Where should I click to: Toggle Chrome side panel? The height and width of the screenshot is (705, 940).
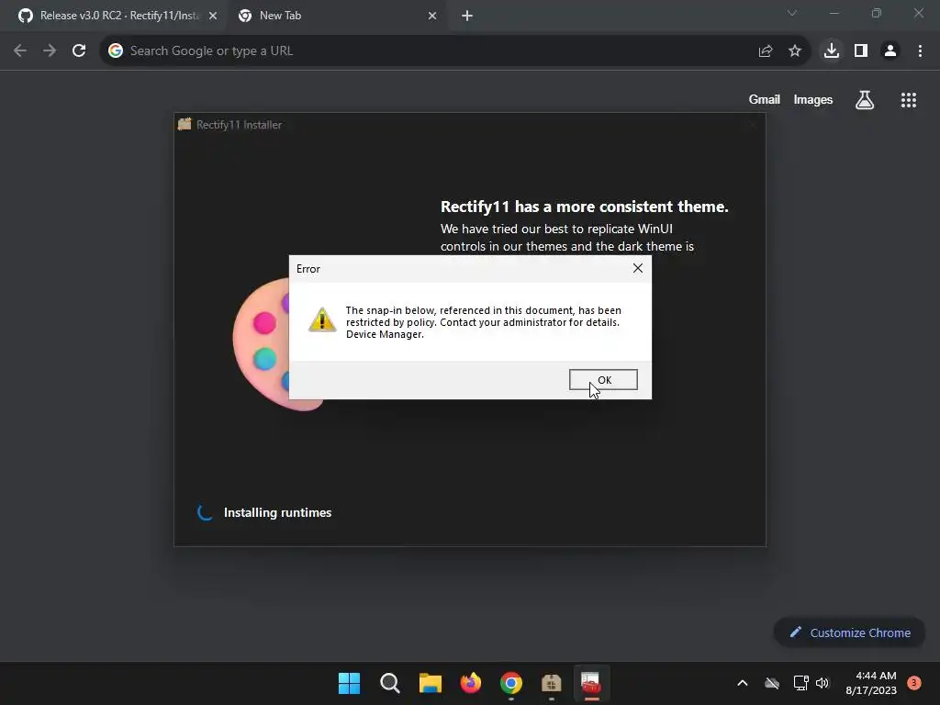pos(861,50)
